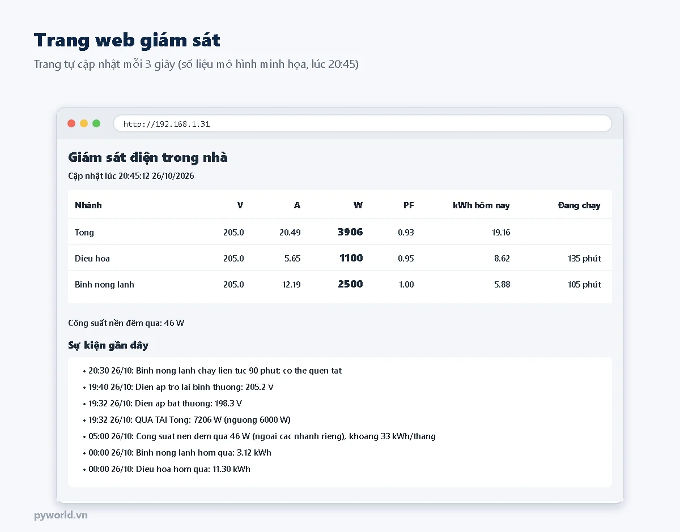Select the 'Binh nong lanh' row label

click(x=104, y=285)
